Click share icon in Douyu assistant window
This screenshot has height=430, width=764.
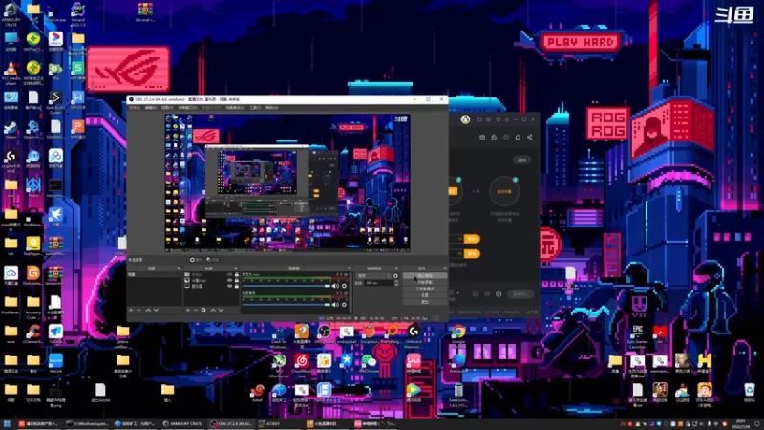pyautogui.click(x=530, y=138)
